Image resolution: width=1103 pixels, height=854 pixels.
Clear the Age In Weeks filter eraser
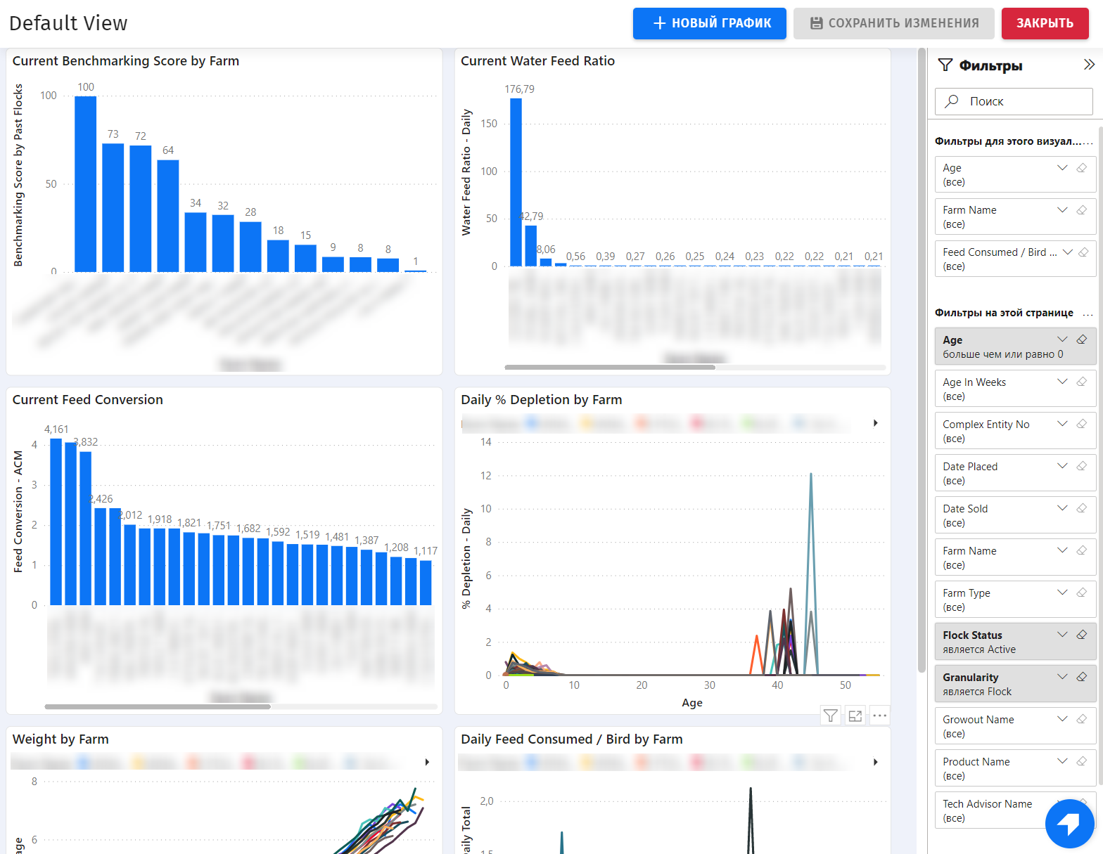1082,382
